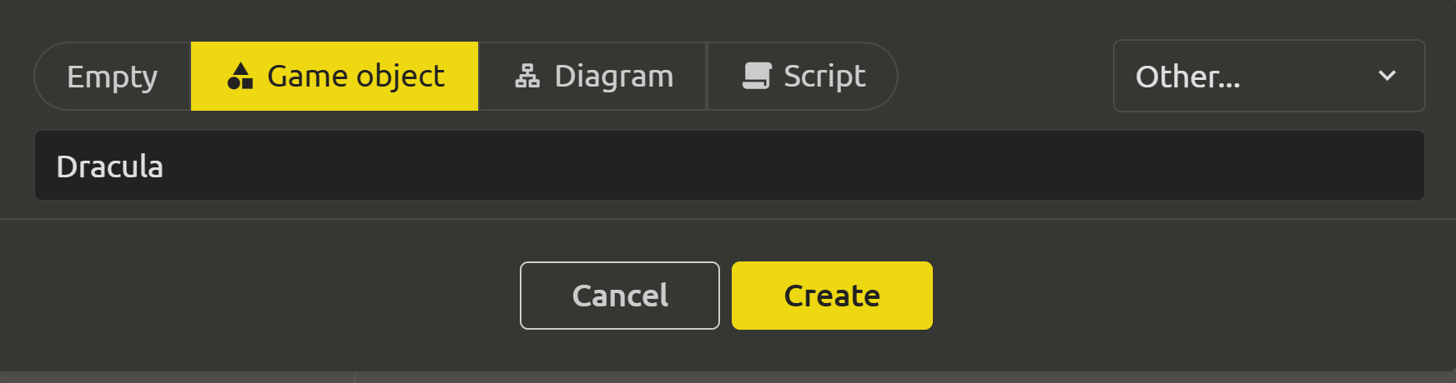Click the hierarchy icon beside Diagram
The image size is (1456, 383).
[527, 76]
